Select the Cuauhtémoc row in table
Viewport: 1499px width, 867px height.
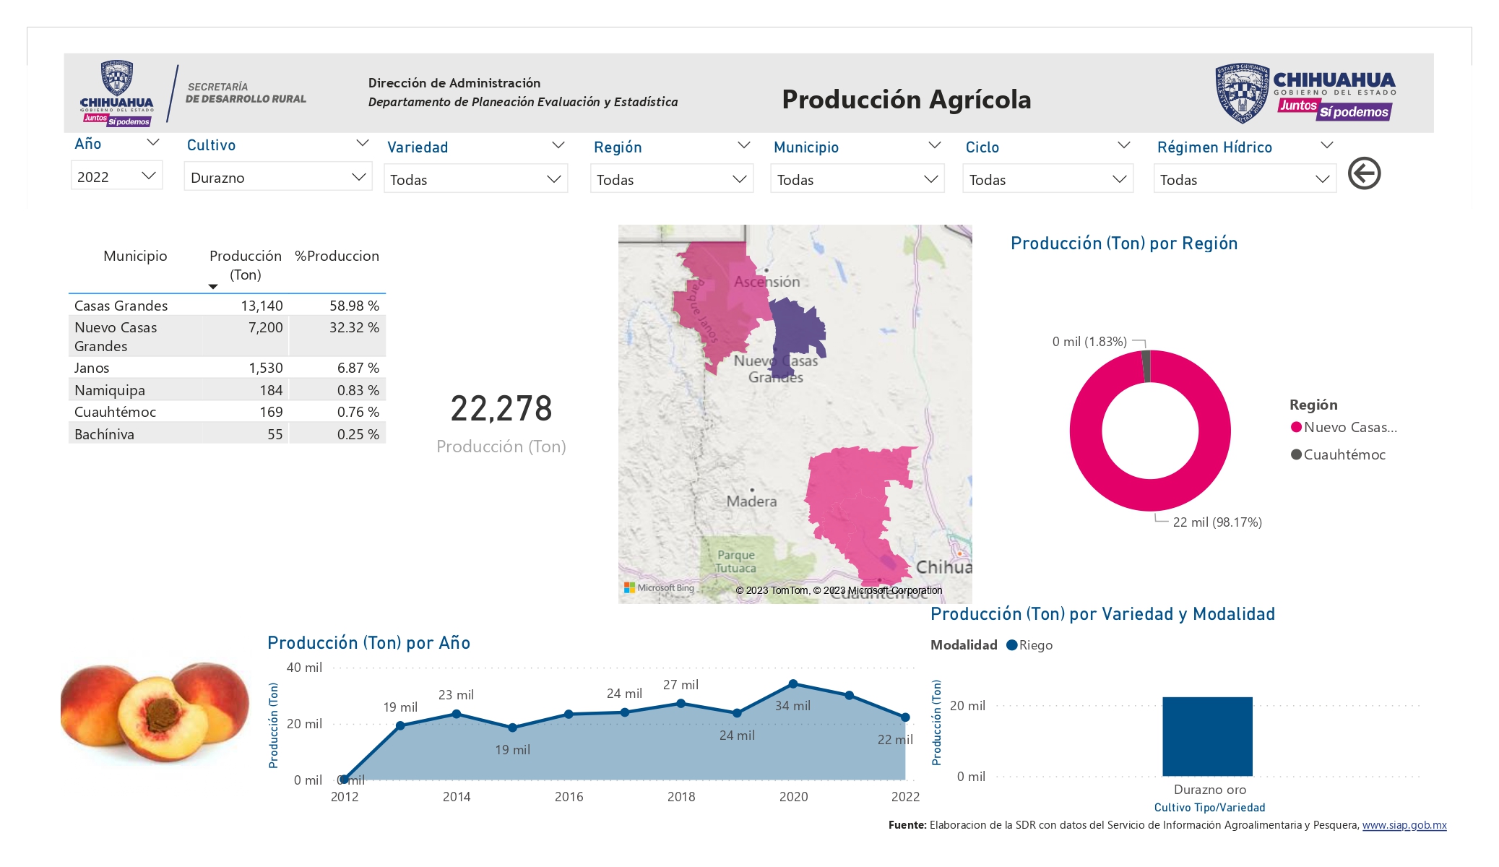click(227, 412)
